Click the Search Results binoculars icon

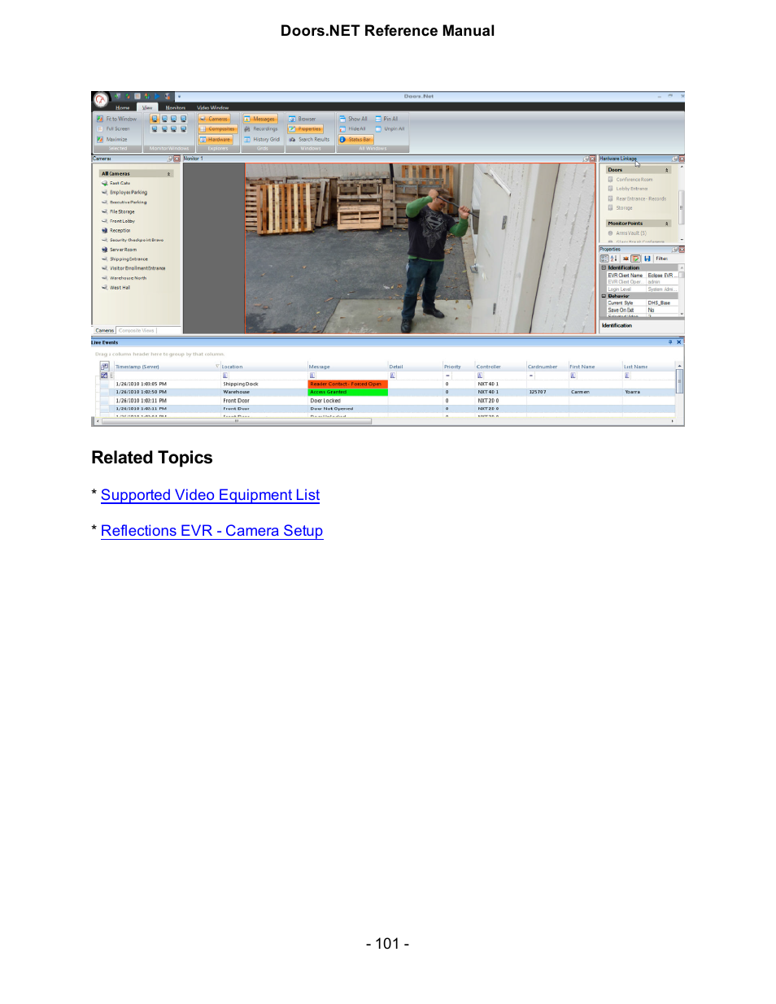coord(292,139)
